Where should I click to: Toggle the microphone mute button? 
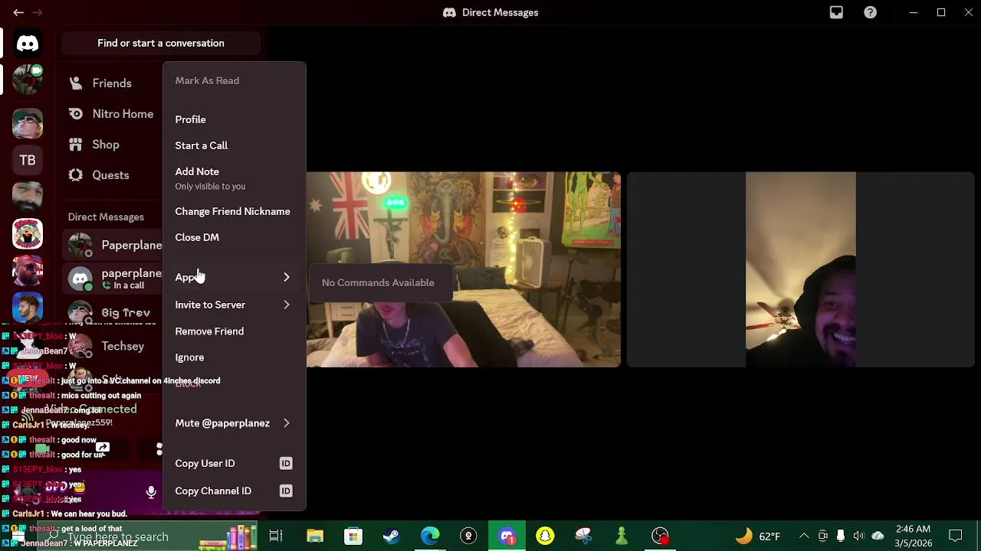coord(151,493)
